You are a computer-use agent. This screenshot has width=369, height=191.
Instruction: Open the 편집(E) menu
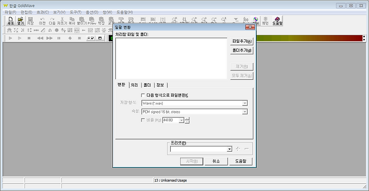[x=26, y=12]
